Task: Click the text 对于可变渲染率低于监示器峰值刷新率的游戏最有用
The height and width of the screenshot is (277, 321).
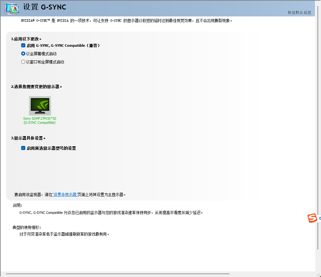Action: coord(64,234)
